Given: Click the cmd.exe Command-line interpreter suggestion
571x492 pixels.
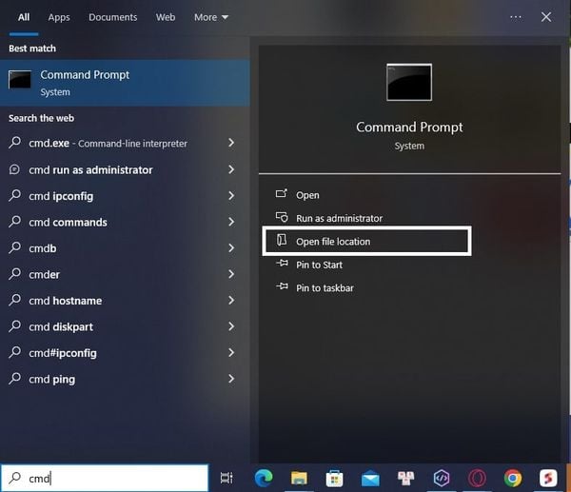Looking at the screenshot, I should tap(125, 143).
